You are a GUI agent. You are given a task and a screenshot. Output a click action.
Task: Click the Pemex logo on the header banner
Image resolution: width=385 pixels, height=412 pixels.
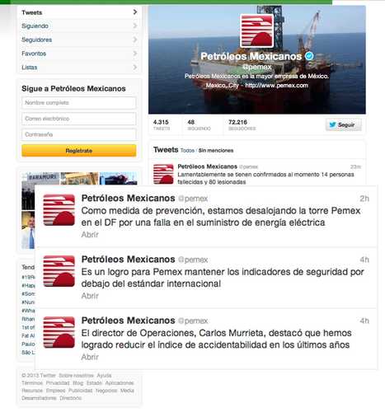coord(257,30)
